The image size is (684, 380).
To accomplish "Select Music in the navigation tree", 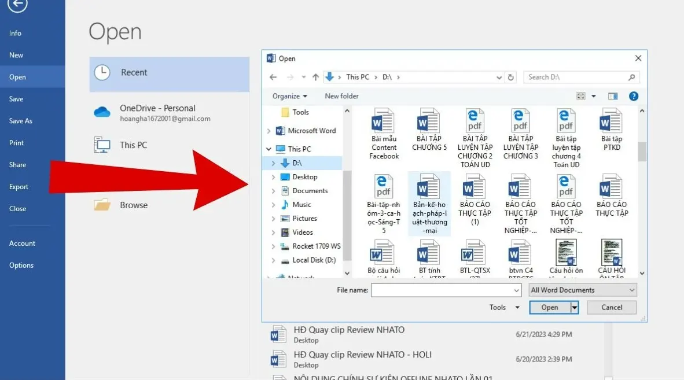I will click(x=296, y=204).
